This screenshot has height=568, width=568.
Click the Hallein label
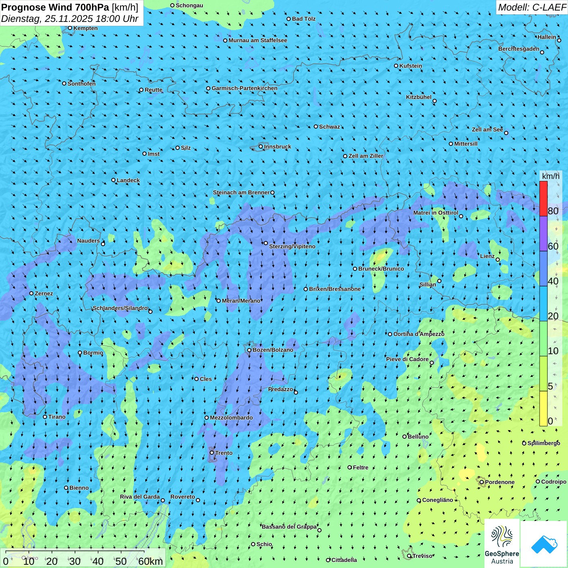pyautogui.click(x=547, y=37)
